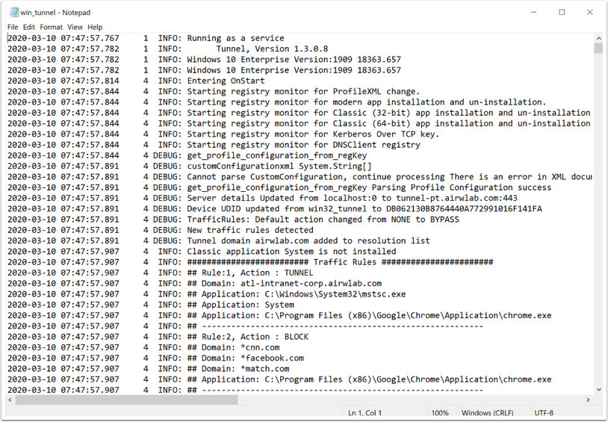Click the Notepad icon in title bar
The image size is (608, 422).
(14, 13)
